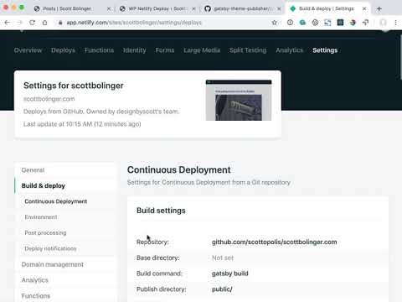Click the dark square extension icon
The image size is (402, 302).
coord(340,23)
